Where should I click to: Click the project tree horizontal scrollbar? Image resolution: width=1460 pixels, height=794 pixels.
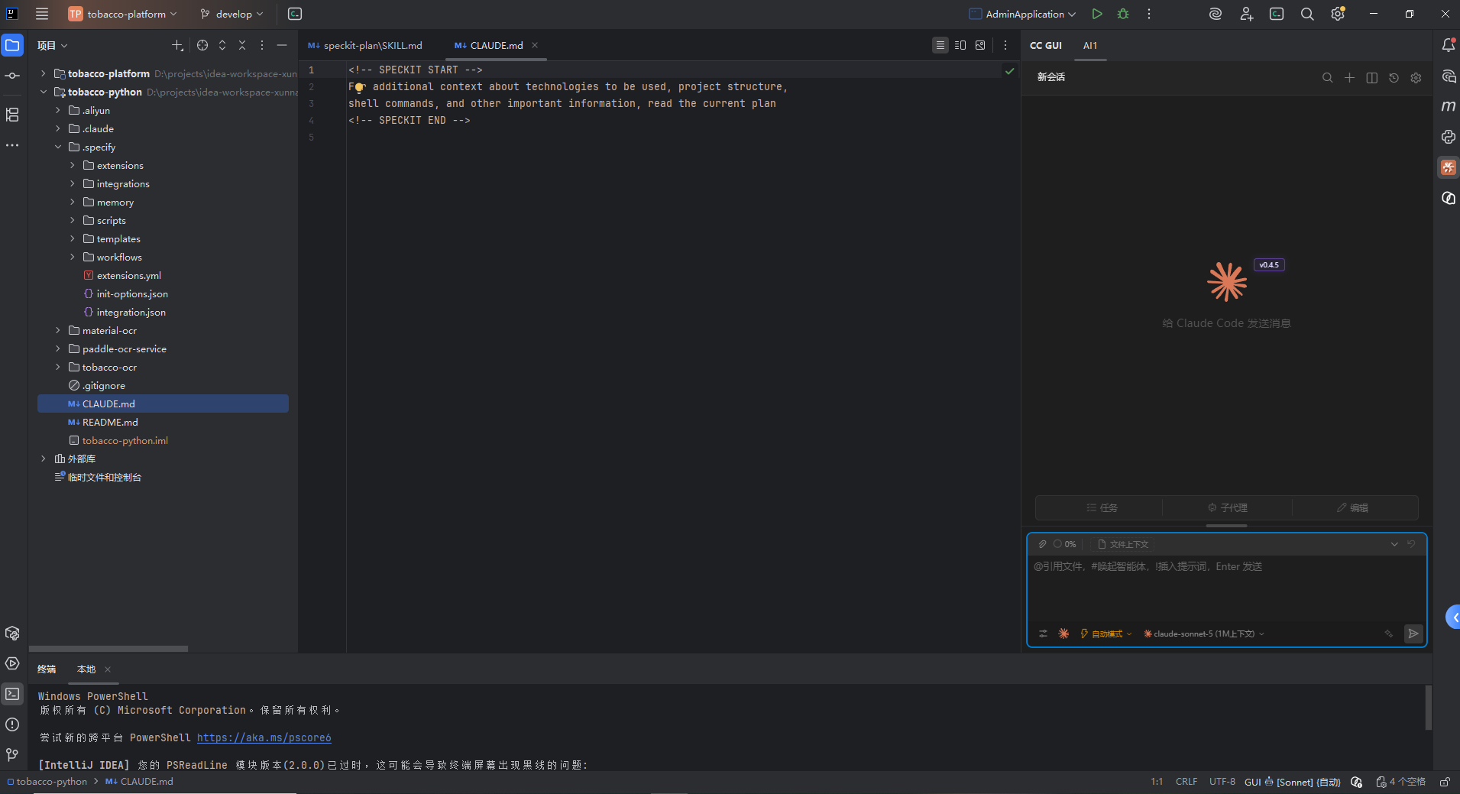108,649
